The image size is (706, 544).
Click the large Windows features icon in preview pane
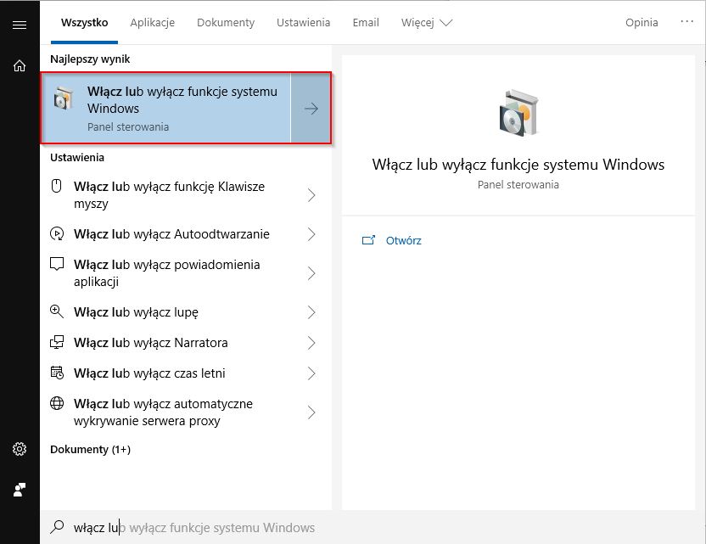(518, 113)
